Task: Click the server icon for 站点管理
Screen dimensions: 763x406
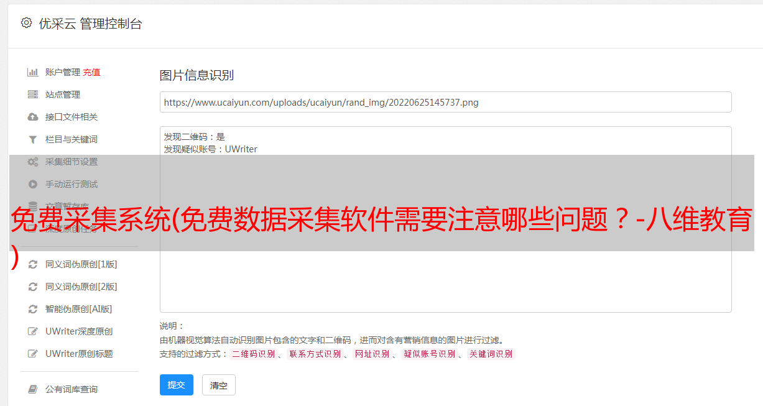Action: 33,95
